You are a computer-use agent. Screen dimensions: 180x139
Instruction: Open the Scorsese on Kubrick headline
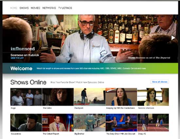25,55
